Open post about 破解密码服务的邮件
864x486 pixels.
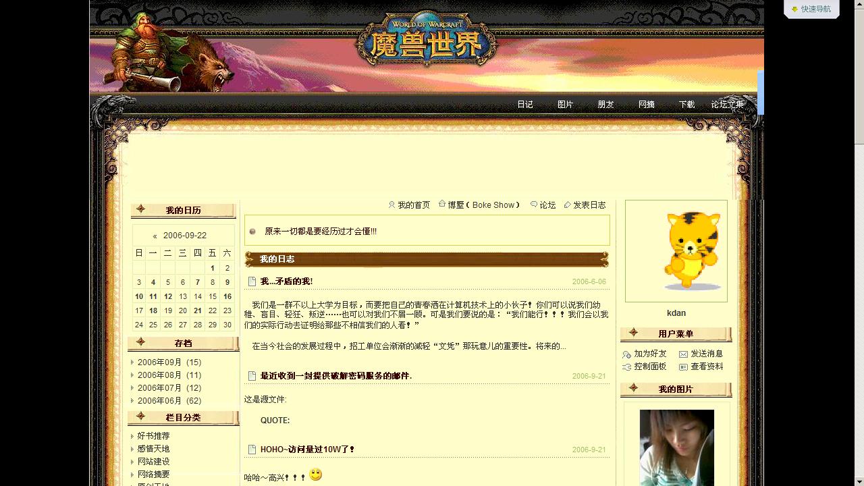[336, 376]
